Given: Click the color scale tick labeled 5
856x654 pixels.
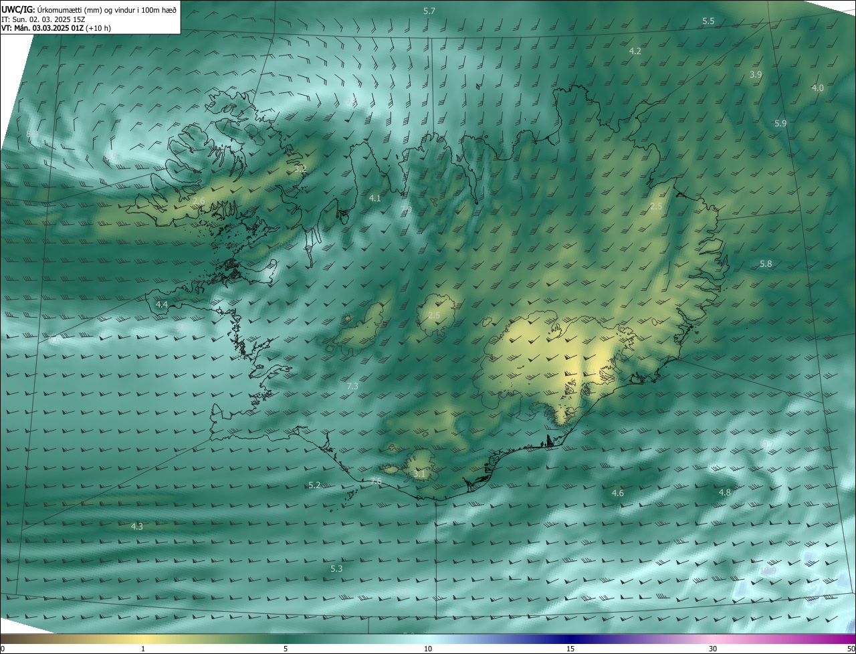Looking at the screenshot, I should (x=286, y=649).
